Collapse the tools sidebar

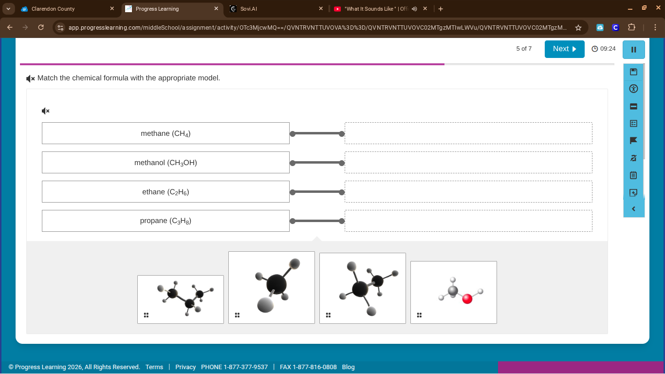point(633,208)
